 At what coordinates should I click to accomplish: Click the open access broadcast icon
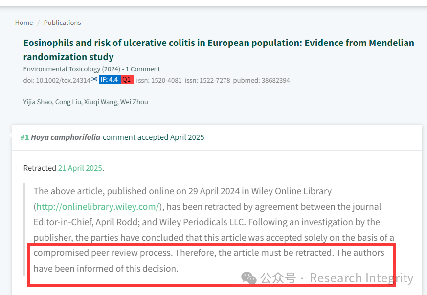coord(94,79)
